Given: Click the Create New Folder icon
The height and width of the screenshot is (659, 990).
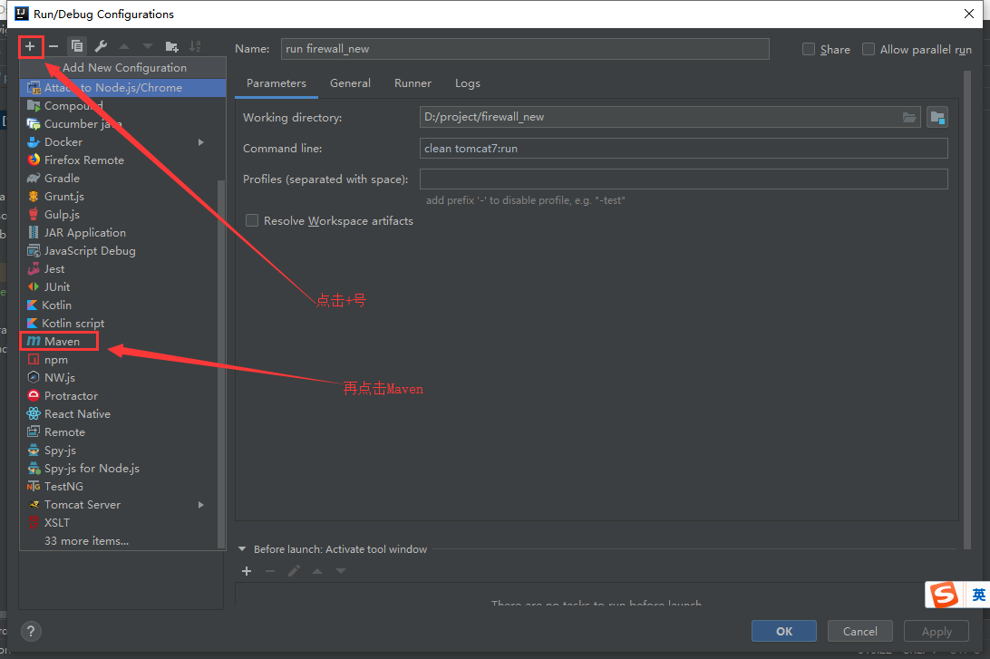Looking at the screenshot, I should tap(171, 46).
